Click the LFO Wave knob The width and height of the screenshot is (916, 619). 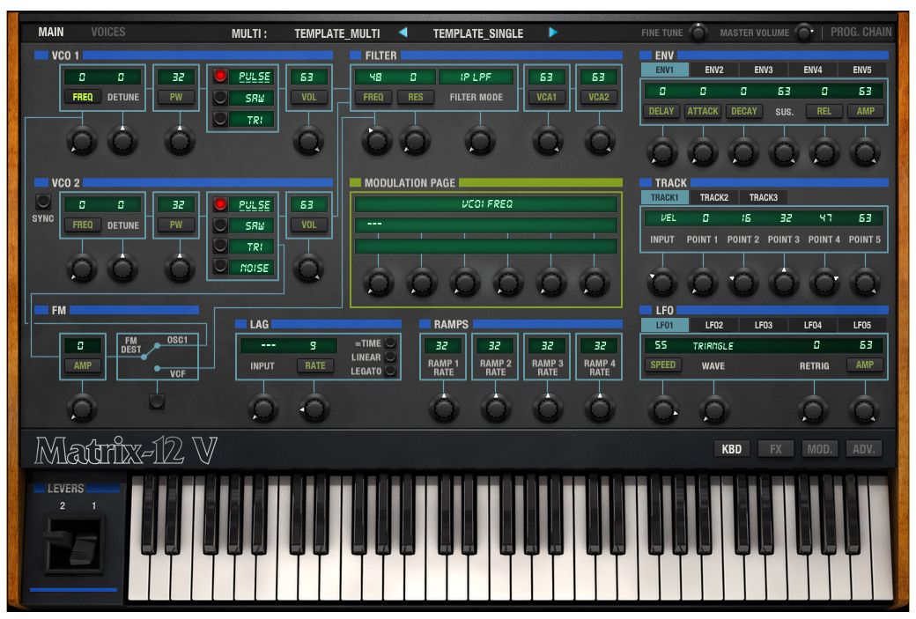pos(714,409)
